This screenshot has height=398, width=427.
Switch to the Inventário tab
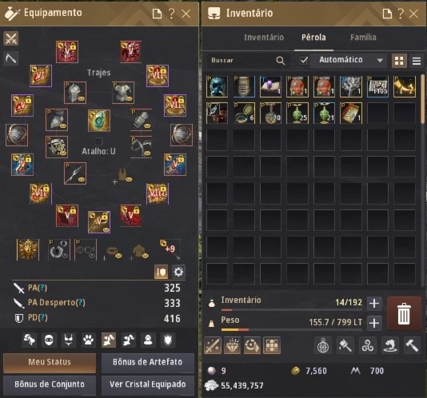coord(264,38)
